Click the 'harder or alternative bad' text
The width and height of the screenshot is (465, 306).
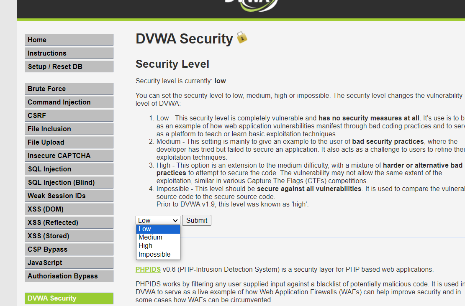(x=423, y=165)
